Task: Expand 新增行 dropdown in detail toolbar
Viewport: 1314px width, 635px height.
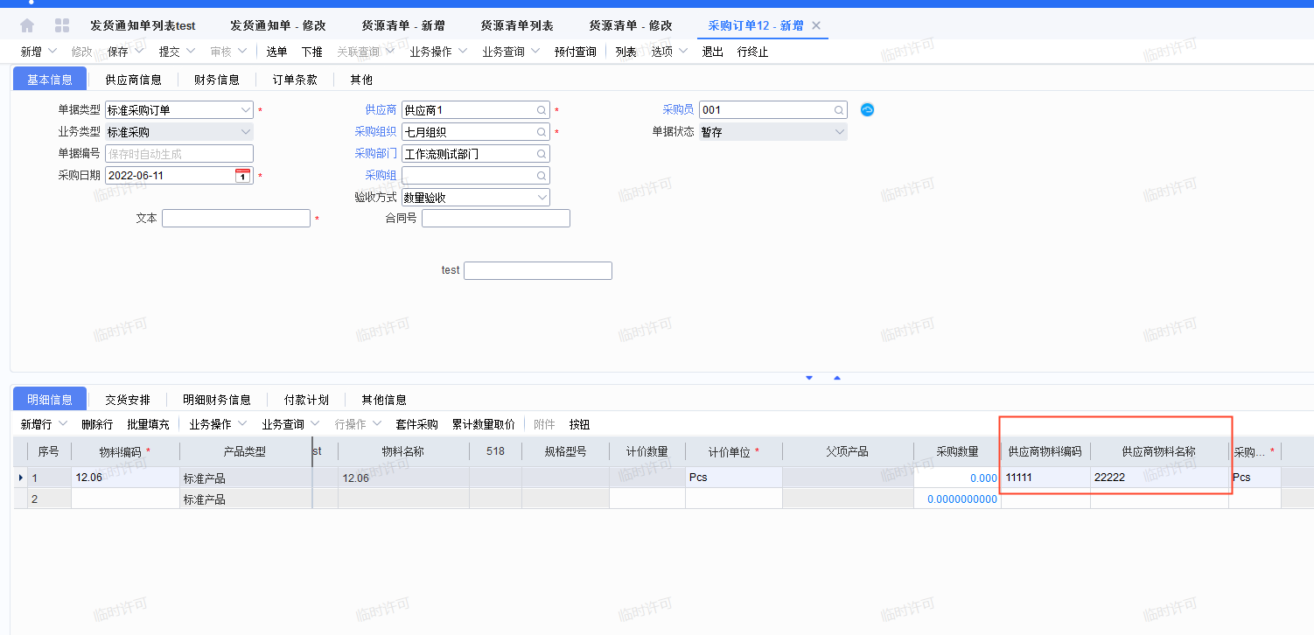Action: tap(62, 424)
